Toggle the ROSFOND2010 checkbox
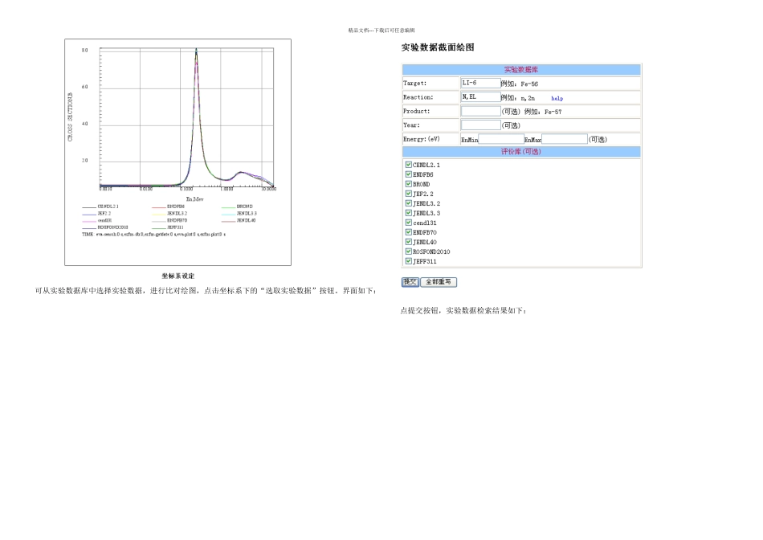The width and height of the screenshot is (763, 540). (408, 252)
